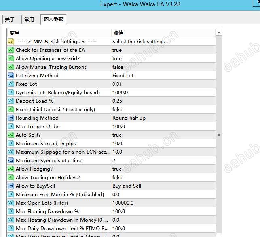
Task: Click the bool icon of Fixed Initial Deposit row
Action: (11, 110)
